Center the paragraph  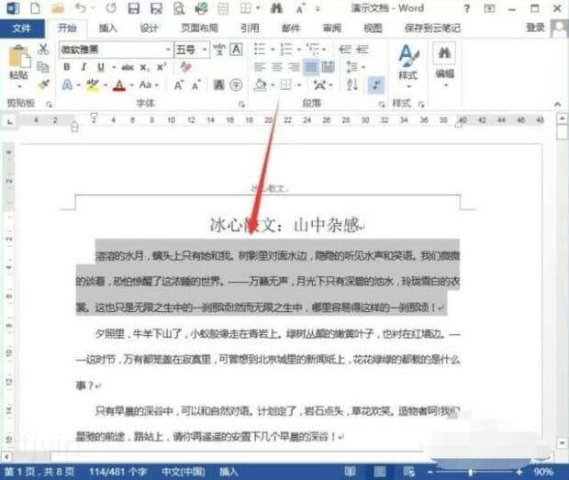[x=277, y=67]
